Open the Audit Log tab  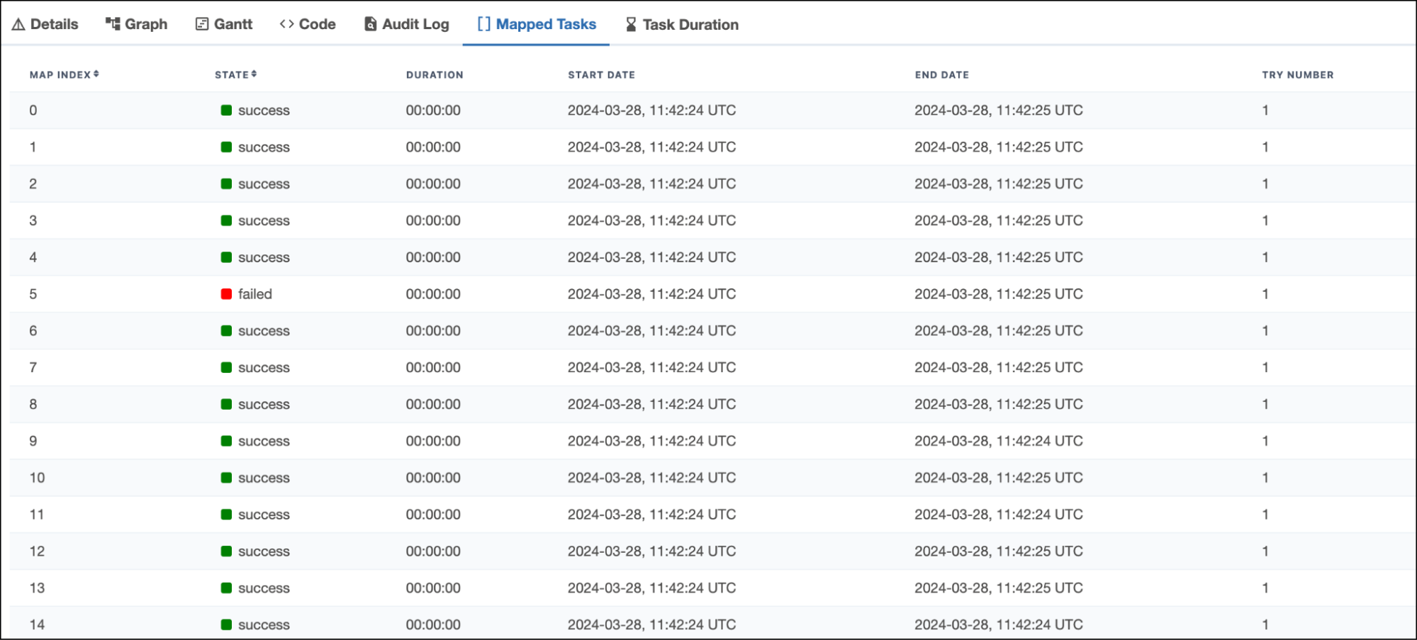click(415, 25)
